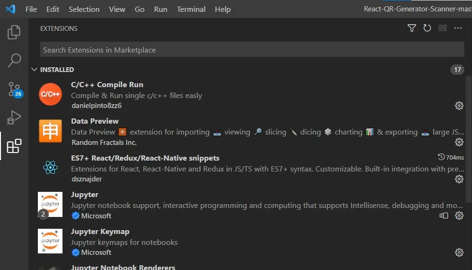Select ES7+ React/Redux/React-Native snippets title
472x270 pixels.
click(145, 158)
